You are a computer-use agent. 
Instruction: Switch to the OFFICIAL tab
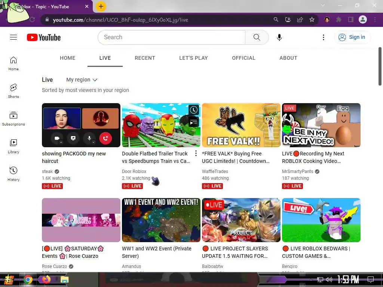pos(243,58)
